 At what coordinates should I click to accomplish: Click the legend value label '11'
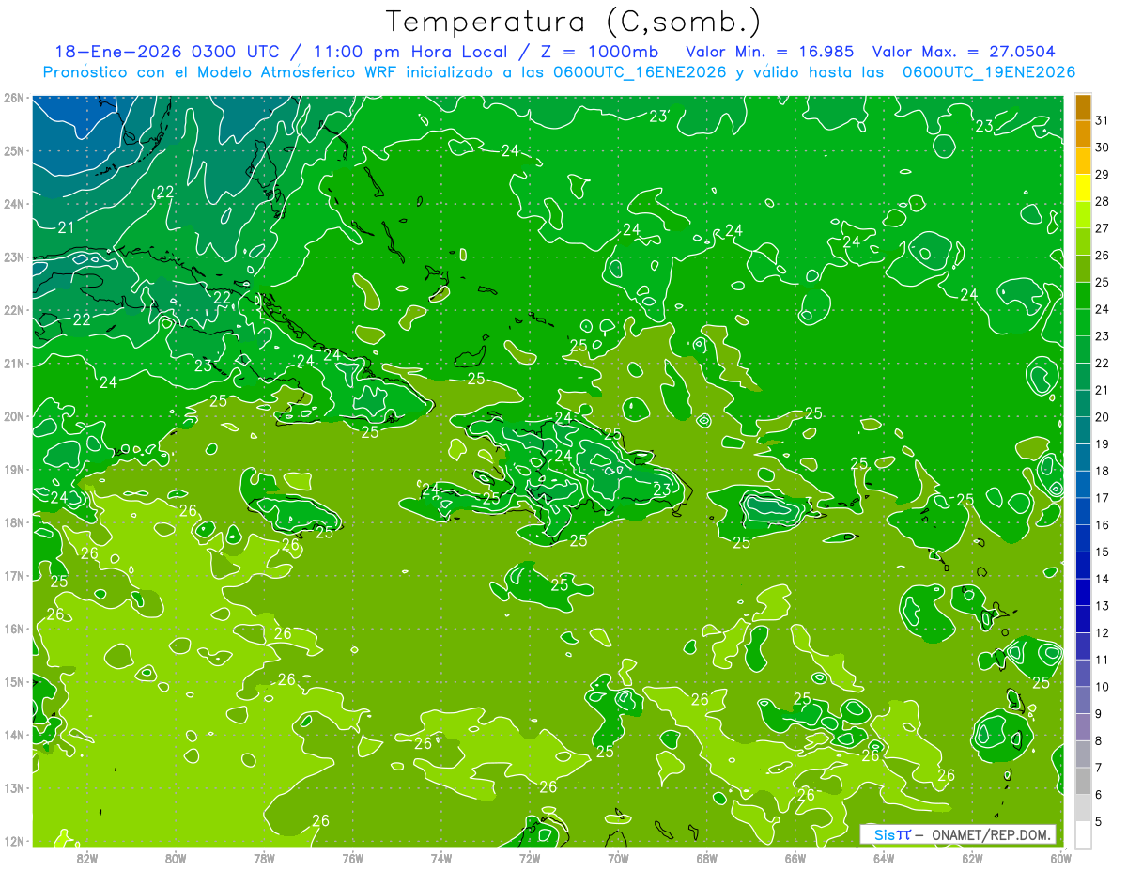tap(1103, 661)
